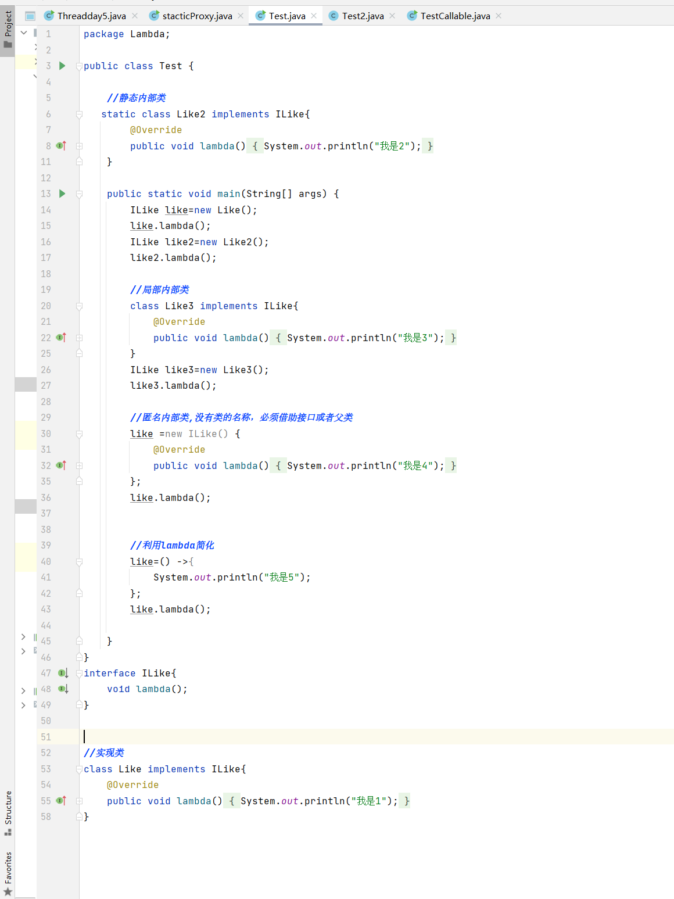
Task: Switch to stacticProxy.java tab
Action: [197, 16]
